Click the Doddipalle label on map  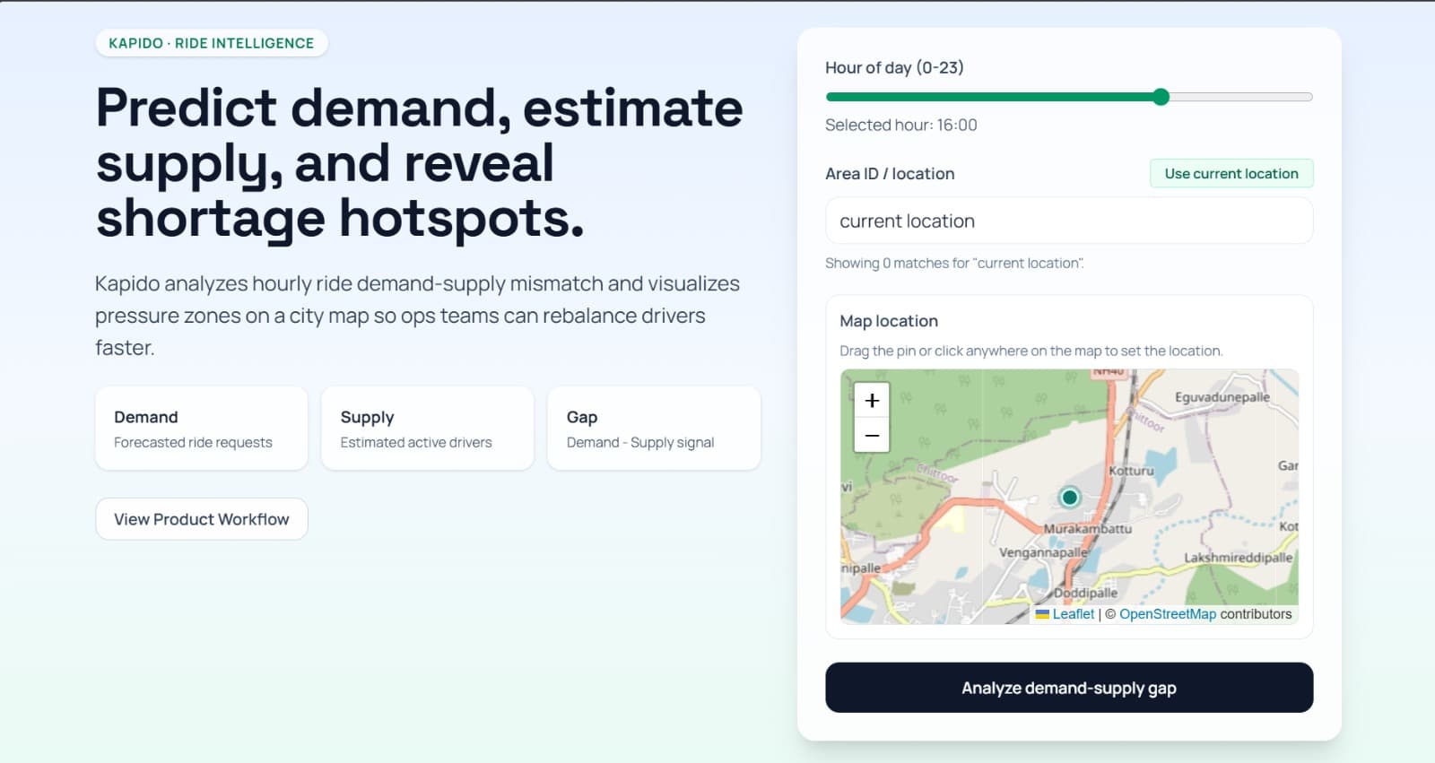(x=1085, y=593)
